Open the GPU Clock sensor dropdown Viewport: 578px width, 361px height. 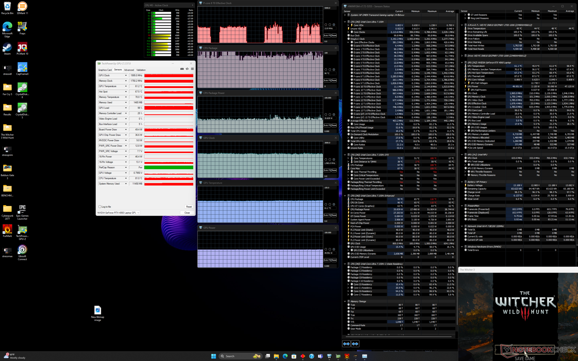tap(126, 76)
